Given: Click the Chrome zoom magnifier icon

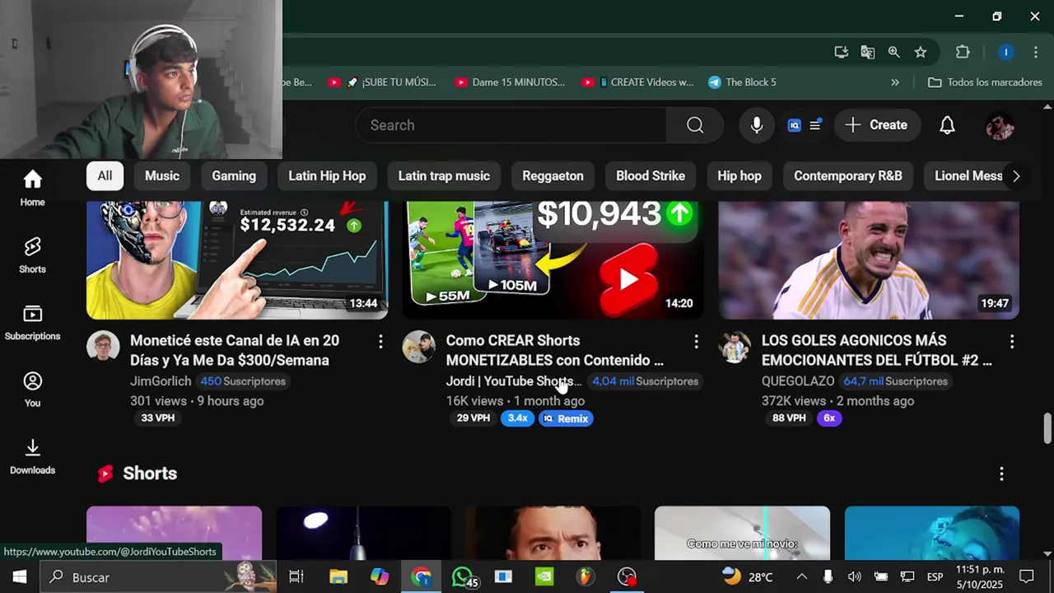Looking at the screenshot, I should (893, 52).
